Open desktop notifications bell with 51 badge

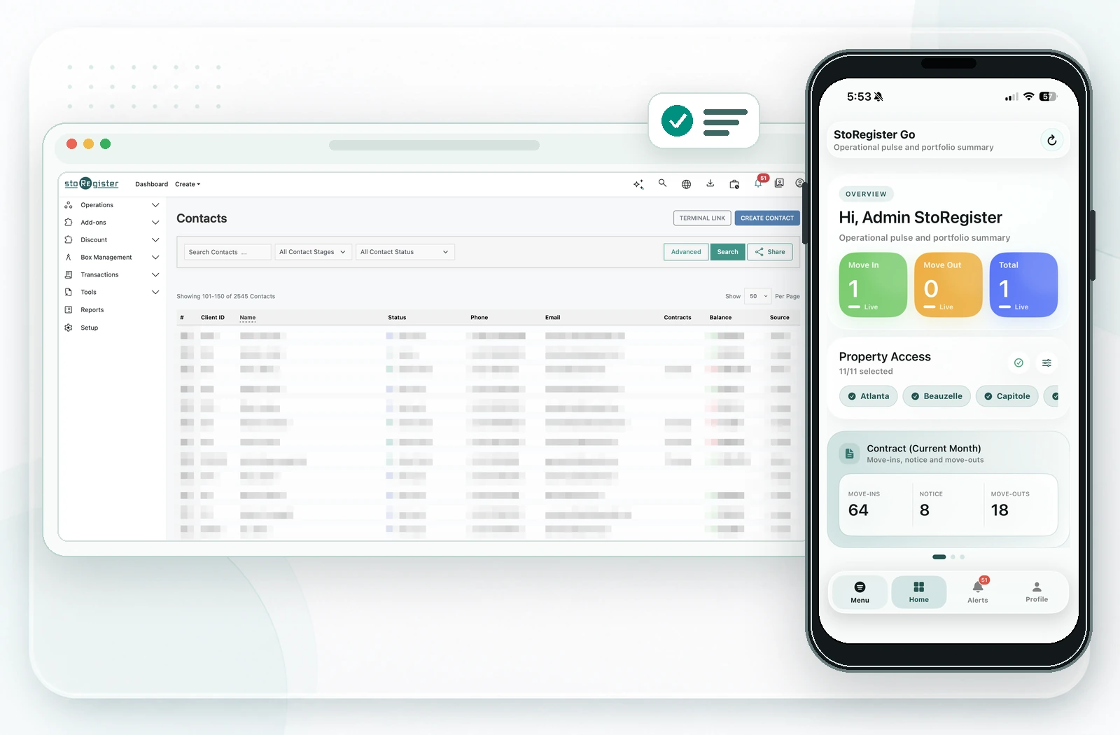(759, 182)
